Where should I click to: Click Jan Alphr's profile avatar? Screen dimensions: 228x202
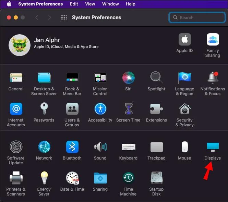click(19, 45)
